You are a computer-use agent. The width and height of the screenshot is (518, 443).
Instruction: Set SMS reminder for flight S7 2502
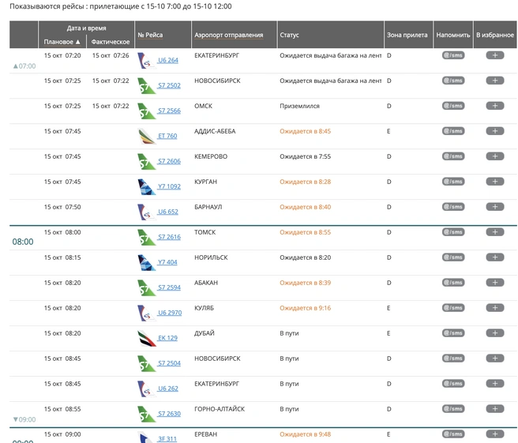pyautogui.click(x=453, y=81)
